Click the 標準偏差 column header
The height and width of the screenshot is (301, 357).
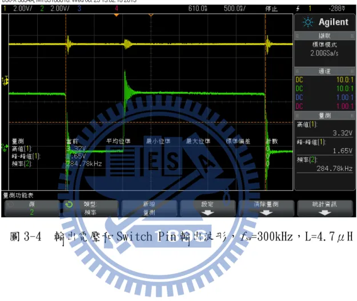point(238,141)
